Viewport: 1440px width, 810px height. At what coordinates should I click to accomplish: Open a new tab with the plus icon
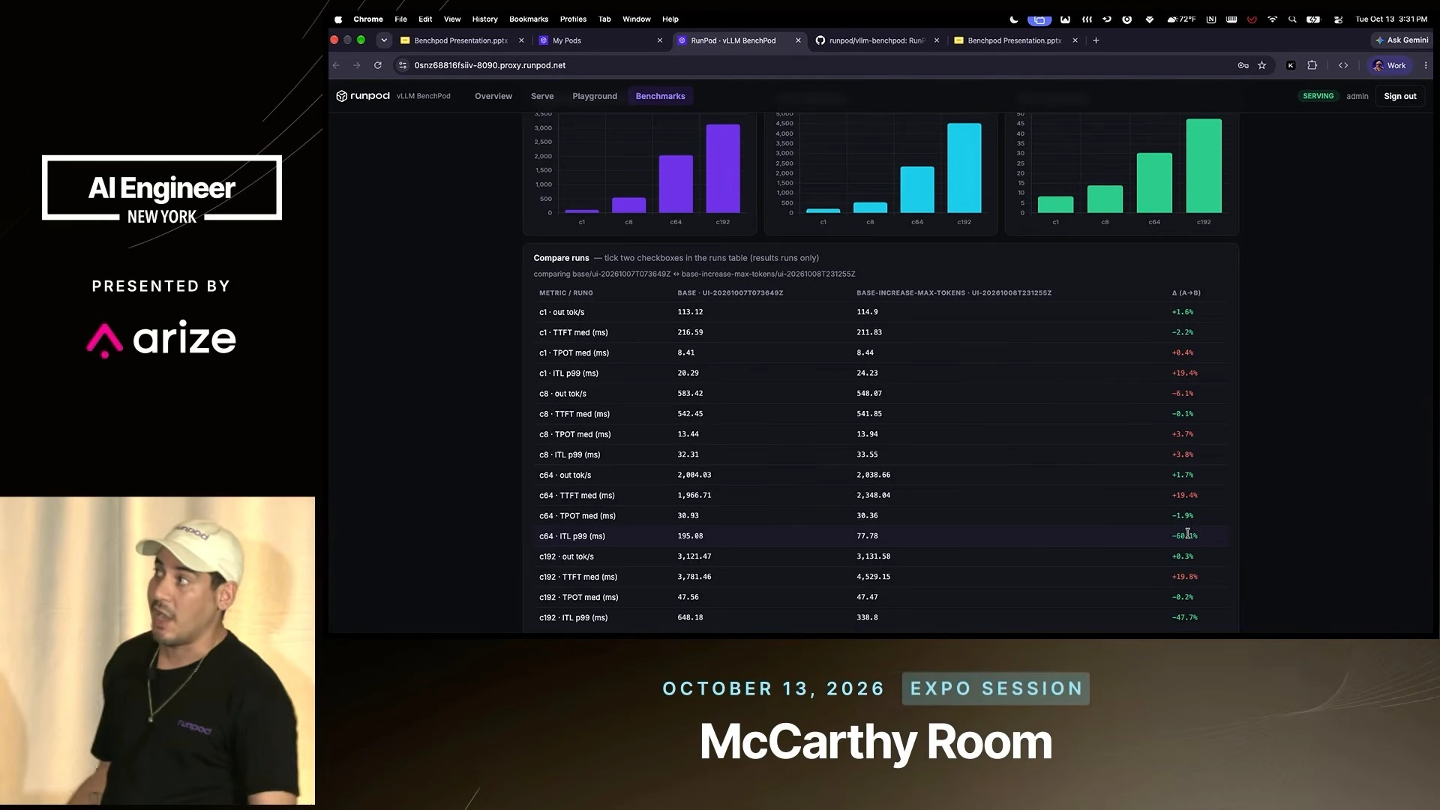click(1096, 40)
